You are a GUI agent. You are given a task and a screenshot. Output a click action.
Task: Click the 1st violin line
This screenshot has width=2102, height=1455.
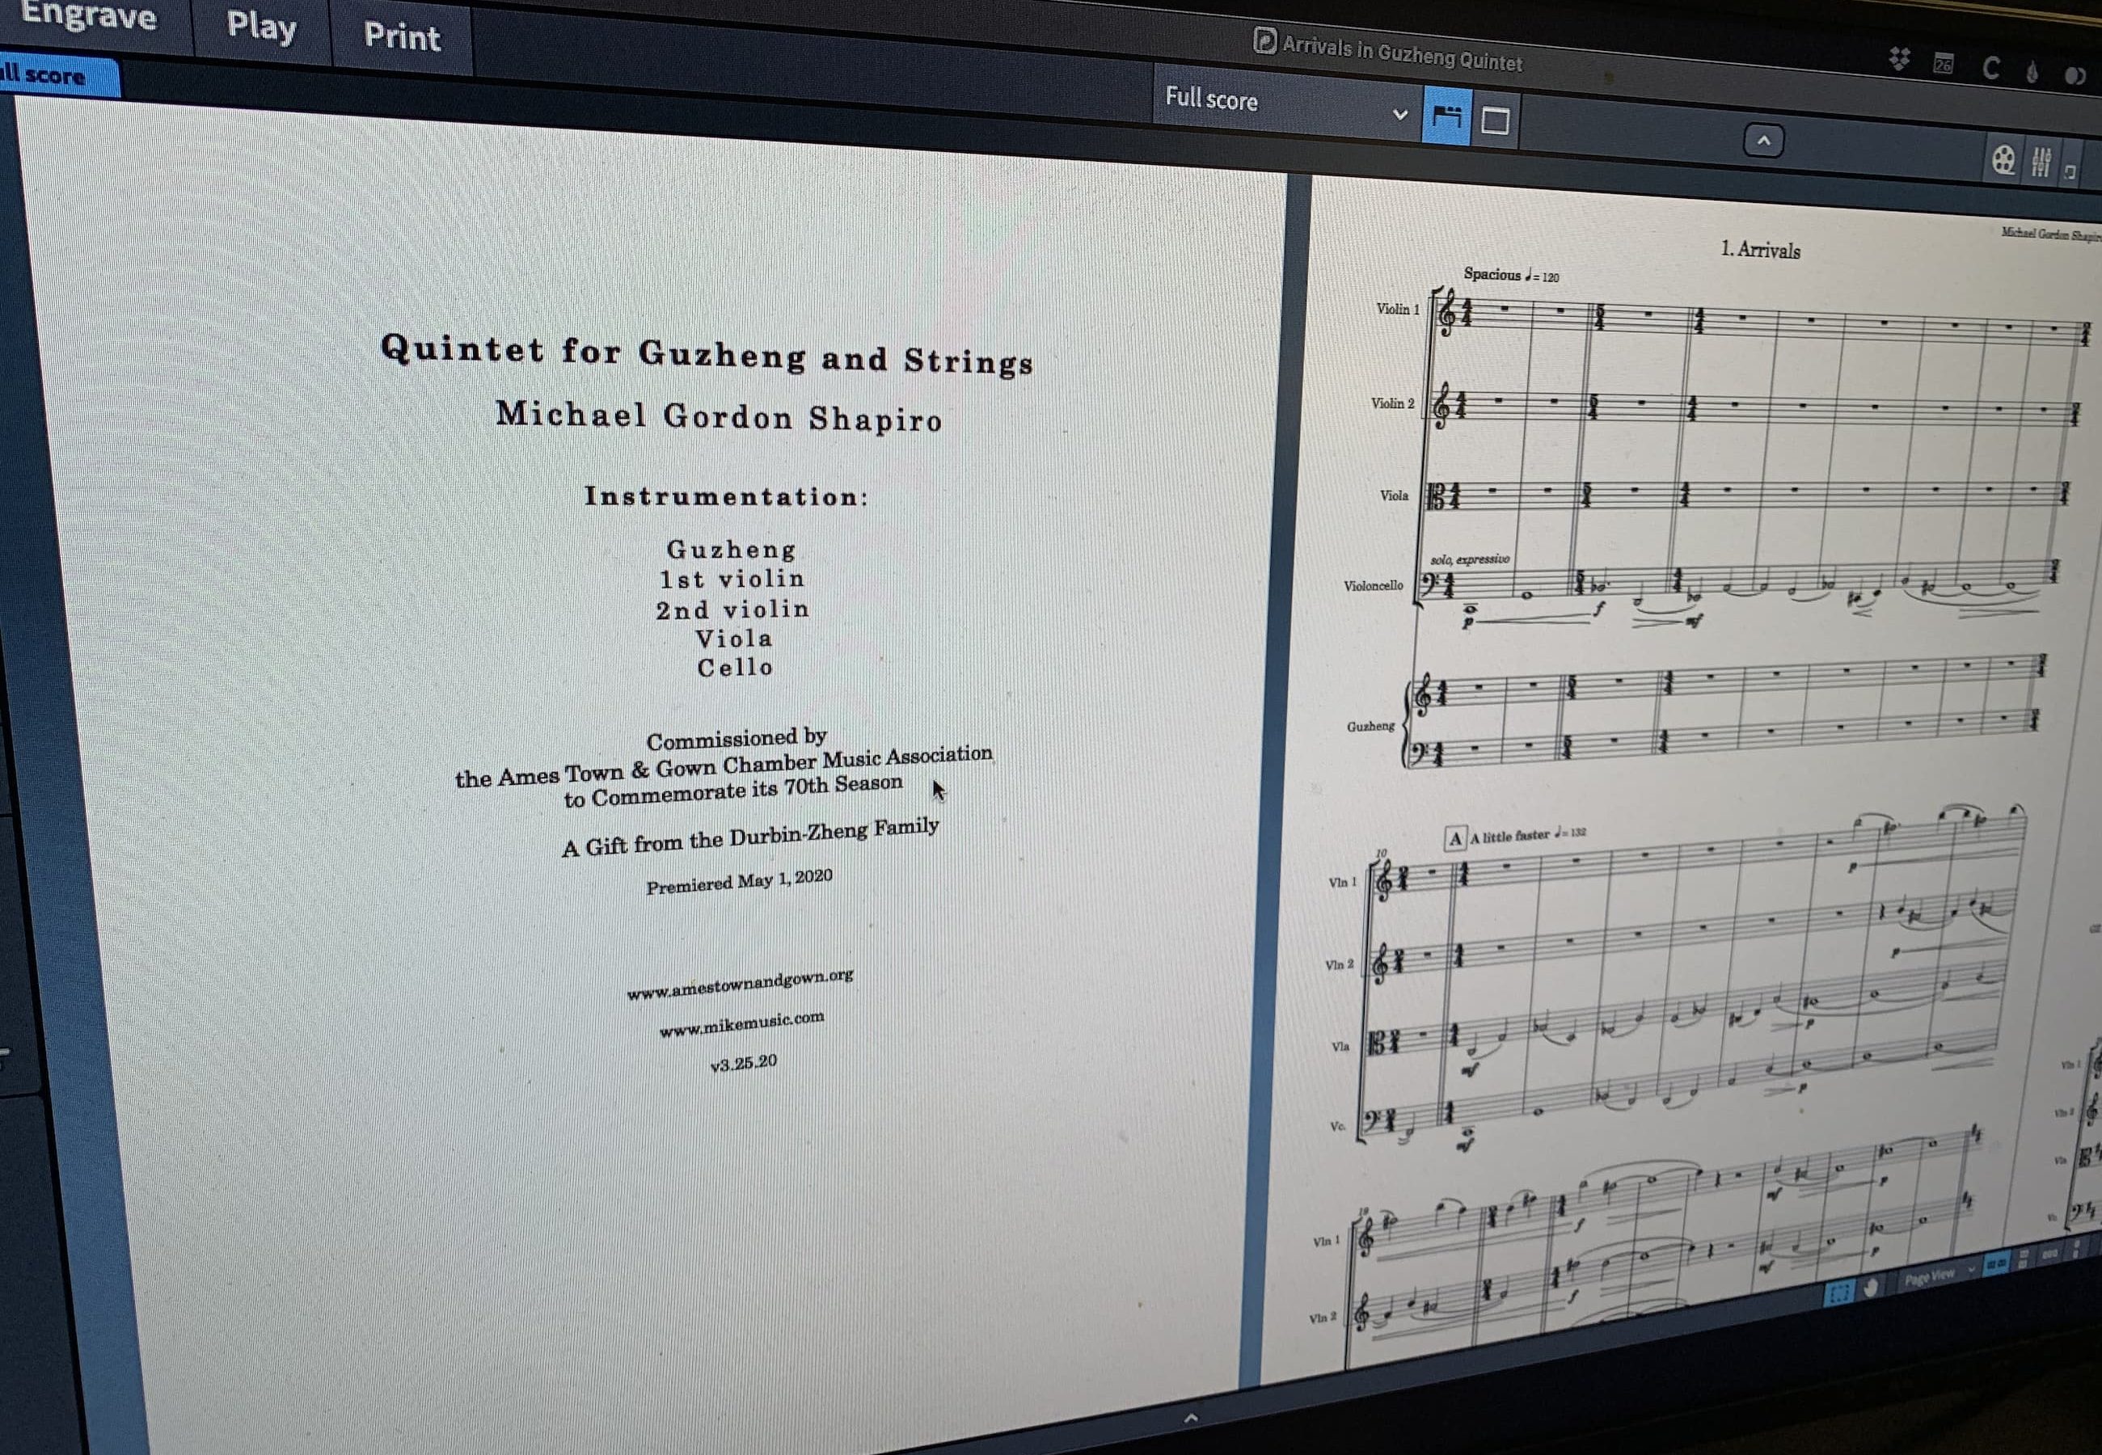click(x=732, y=579)
